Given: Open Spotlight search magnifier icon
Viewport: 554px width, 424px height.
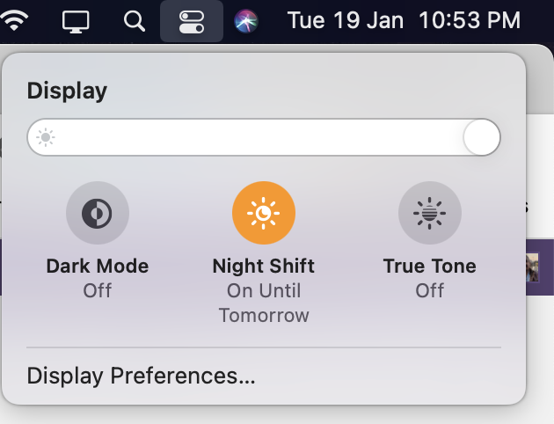Looking at the screenshot, I should pyautogui.click(x=135, y=21).
